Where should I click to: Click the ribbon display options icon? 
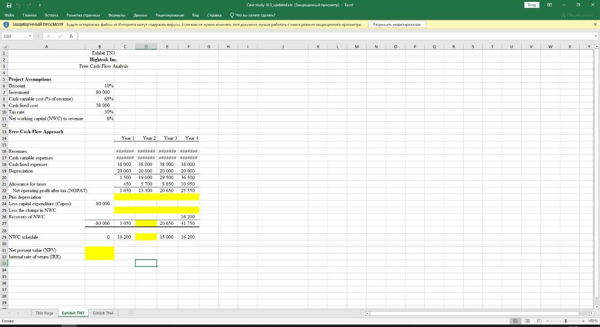[x=549, y=5]
